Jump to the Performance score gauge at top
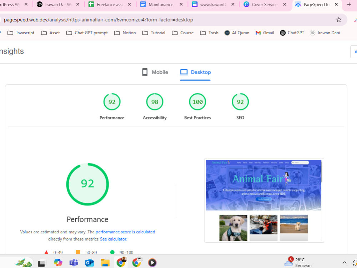The width and height of the screenshot is (357, 268). [112, 106]
